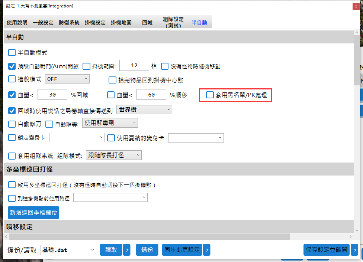Click 新增巡回坐標欄位 button
Image resolution: width=363 pixels, height=262 pixels.
pos(33,213)
